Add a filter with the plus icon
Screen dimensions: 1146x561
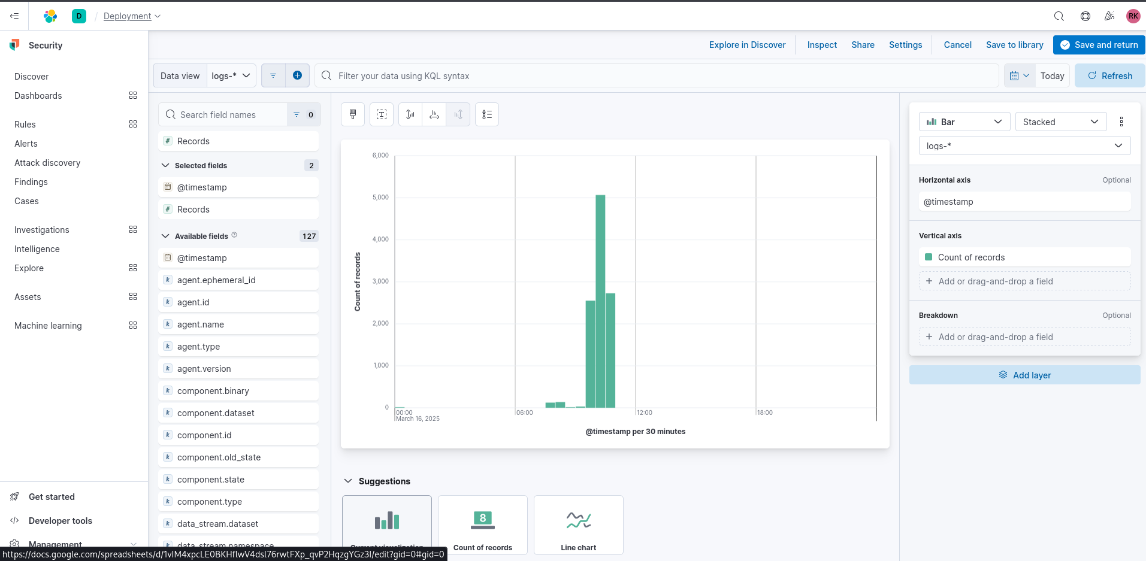pos(297,75)
